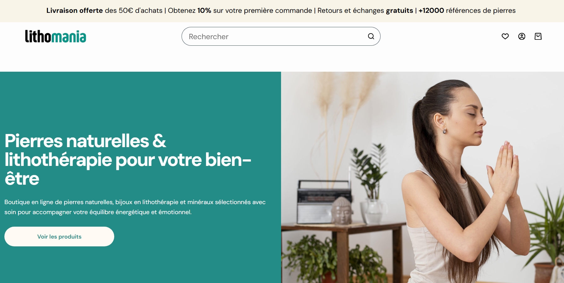The width and height of the screenshot is (564, 283).
Task: Go to the lithomania logo homepage
Action: coord(56,36)
